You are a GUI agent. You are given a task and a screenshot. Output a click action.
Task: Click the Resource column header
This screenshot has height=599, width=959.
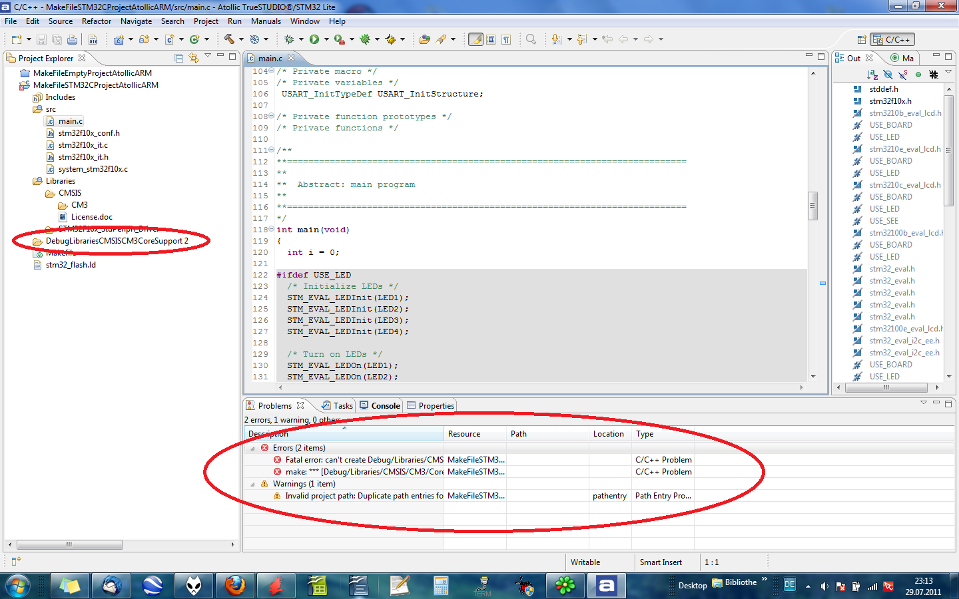(475, 434)
